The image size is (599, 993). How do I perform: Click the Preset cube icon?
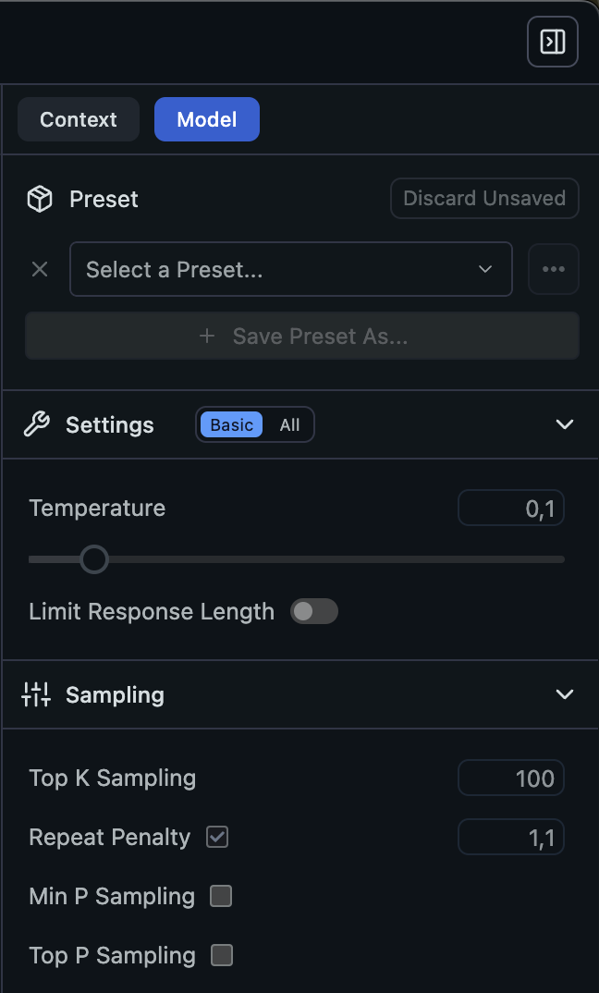click(x=40, y=199)
